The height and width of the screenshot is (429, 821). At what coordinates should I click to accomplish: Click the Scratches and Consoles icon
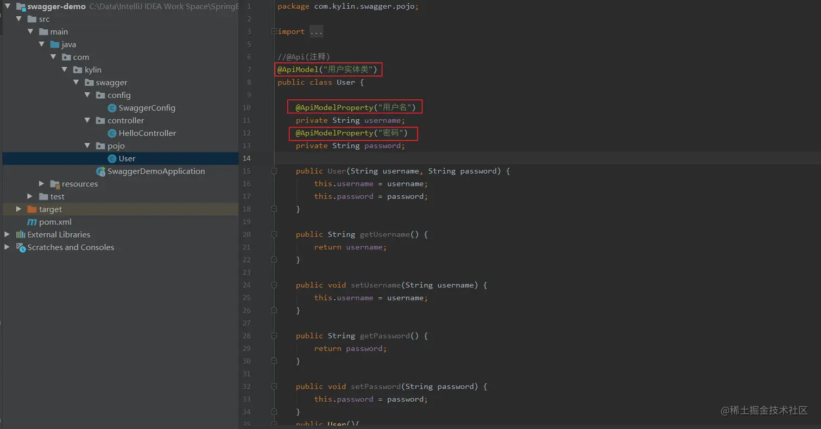pos(21,247)
